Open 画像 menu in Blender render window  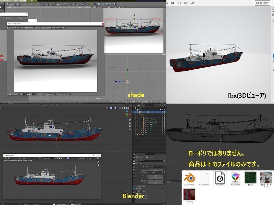24,158
